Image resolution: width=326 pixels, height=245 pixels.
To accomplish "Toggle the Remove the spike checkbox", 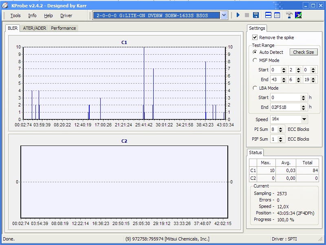I will click(255, 37).
